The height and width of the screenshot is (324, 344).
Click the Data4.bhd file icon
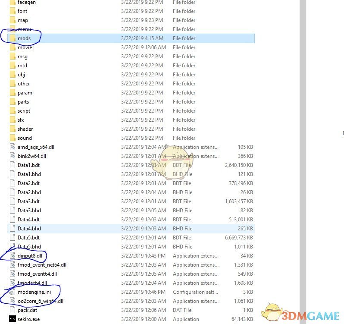13,229
